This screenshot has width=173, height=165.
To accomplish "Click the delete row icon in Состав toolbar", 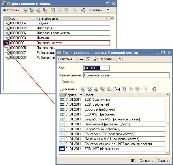I will click(102, 89).
